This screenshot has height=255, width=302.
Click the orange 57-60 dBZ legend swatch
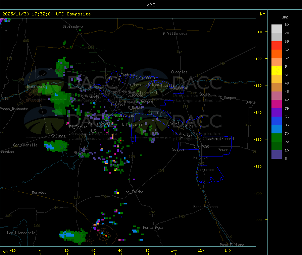tap(276, 54)
